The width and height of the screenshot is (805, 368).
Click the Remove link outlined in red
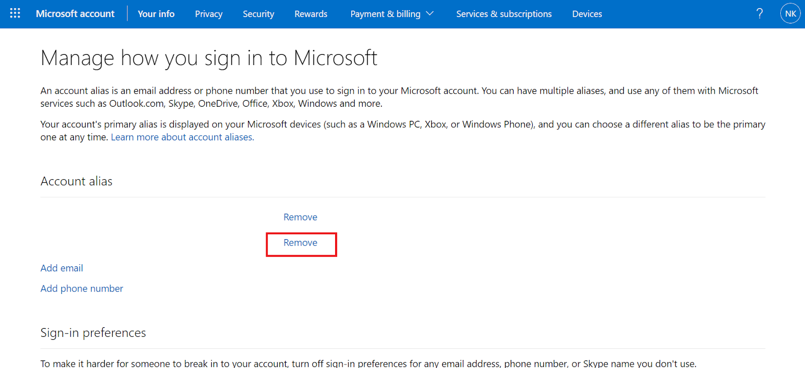click(x=300, y=243)
